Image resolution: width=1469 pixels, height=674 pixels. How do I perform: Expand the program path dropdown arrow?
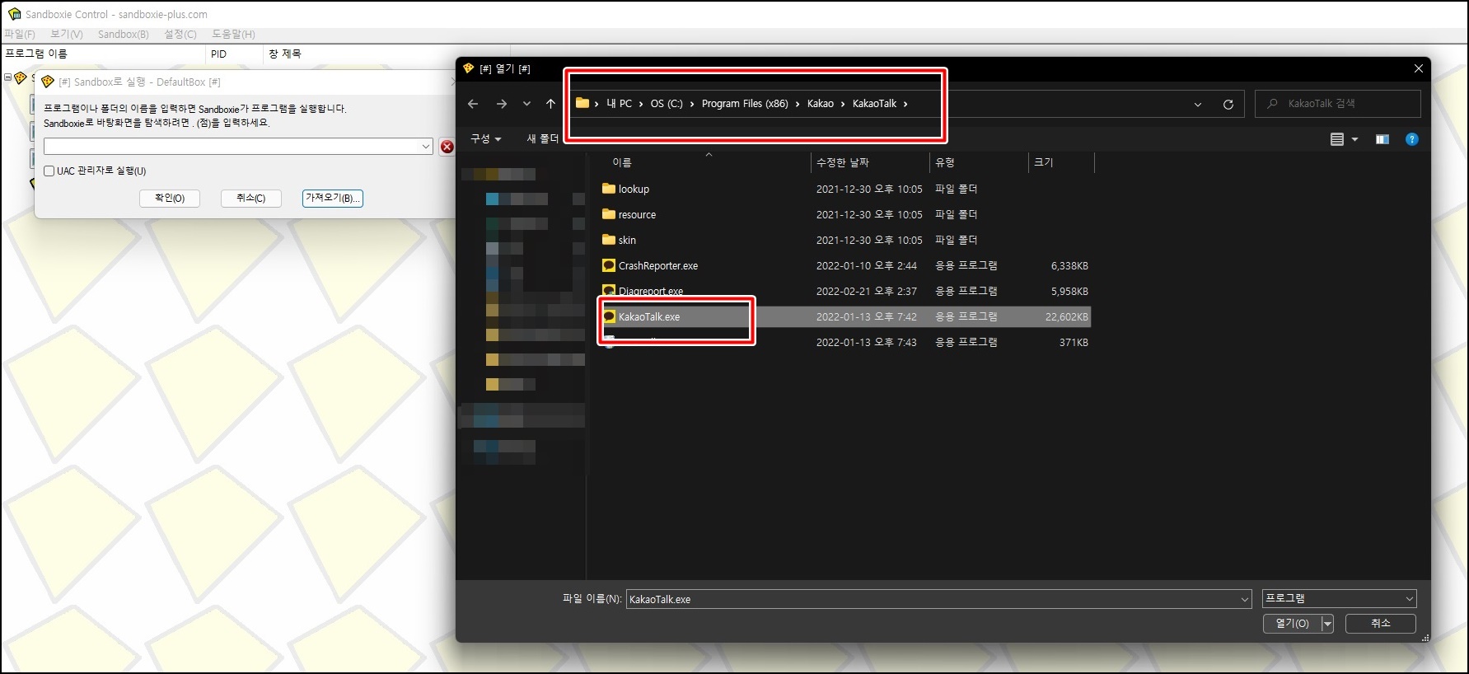[425, 147]
